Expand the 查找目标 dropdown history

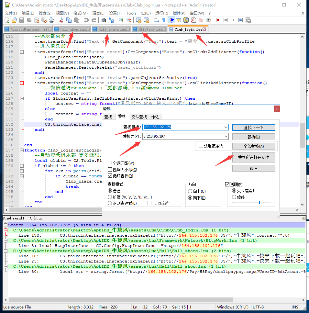[x=226, y=127]
